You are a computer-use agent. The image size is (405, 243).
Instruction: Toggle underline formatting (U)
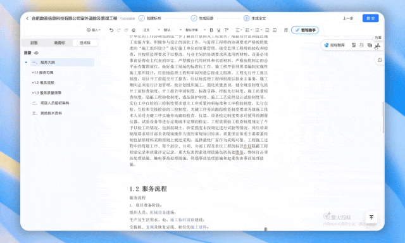coord(219,30)
